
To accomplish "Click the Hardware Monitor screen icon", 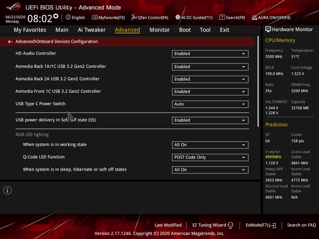I will click(268, 29).
